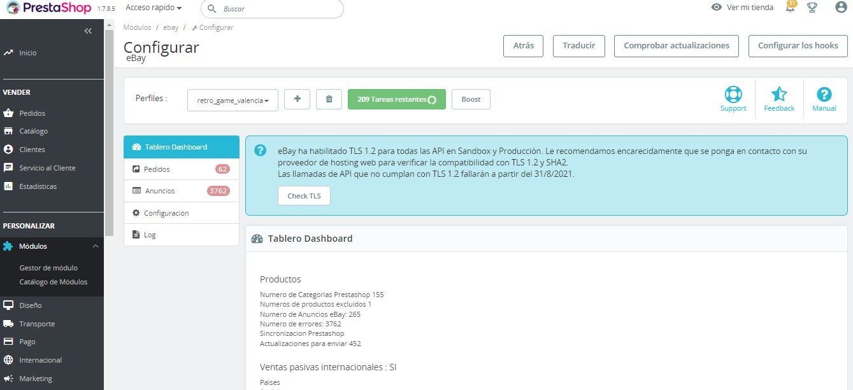
Task: Click the Pedidos basket icon in sidebar
Action: click(x=8, y=113)
